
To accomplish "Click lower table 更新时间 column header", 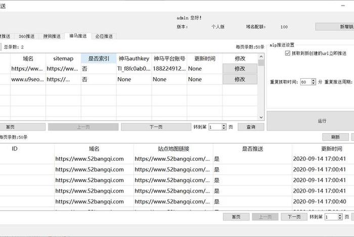I will tap(323, 149).
